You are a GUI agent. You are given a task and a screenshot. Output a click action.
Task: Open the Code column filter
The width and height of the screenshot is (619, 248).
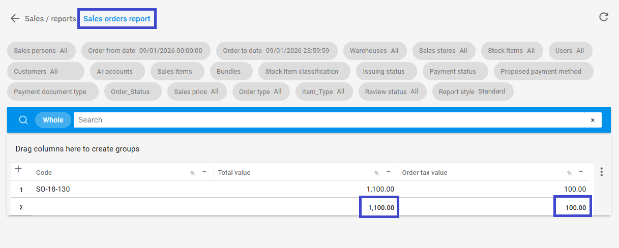click(x=204, y=172)
